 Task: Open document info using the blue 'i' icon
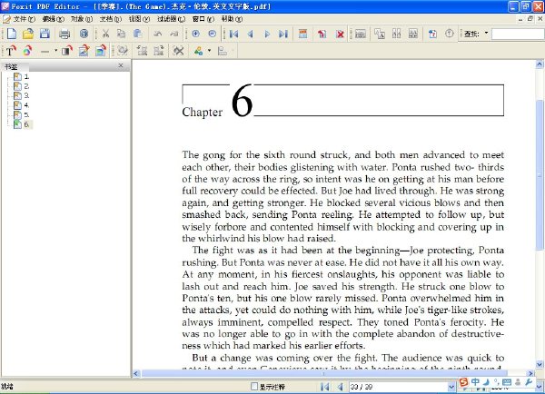(x=84, y=34)
